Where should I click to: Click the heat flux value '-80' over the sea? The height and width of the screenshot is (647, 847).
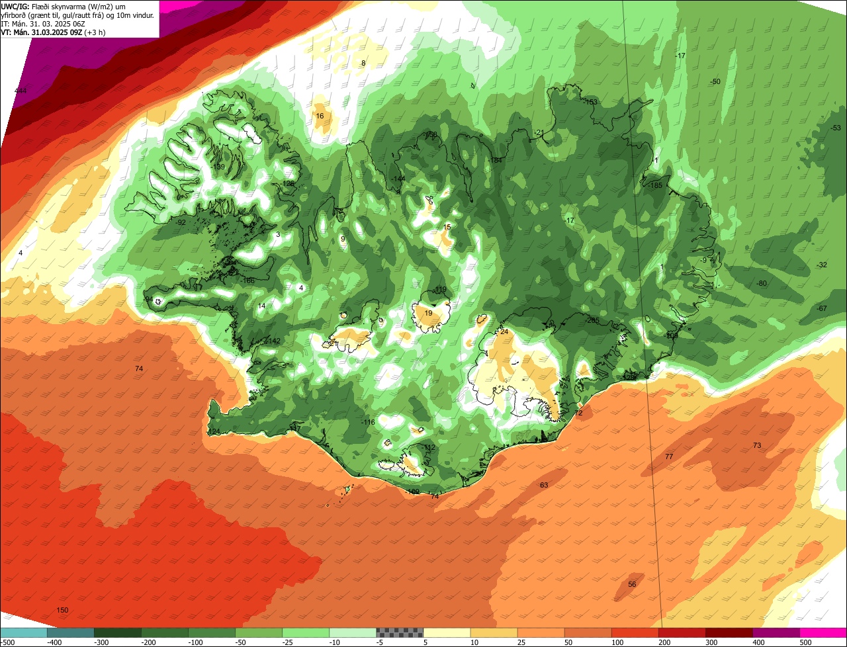pyautogui.click(x=762, y=283)
